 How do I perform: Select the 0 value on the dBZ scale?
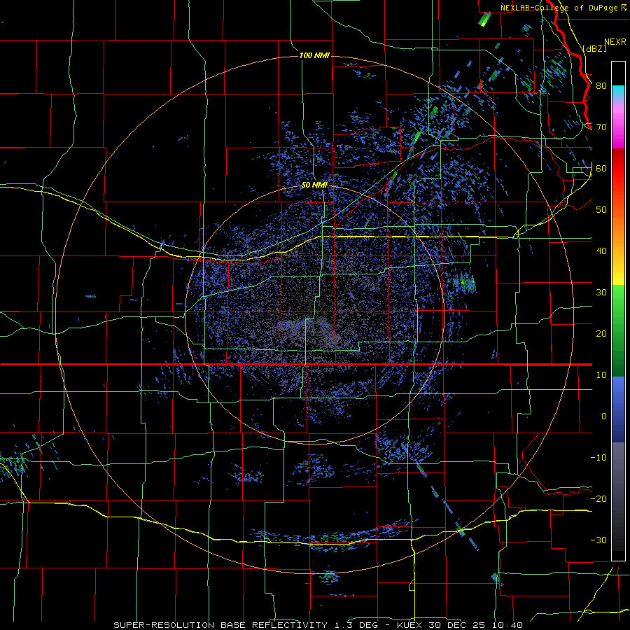click(x=604, y=416)
